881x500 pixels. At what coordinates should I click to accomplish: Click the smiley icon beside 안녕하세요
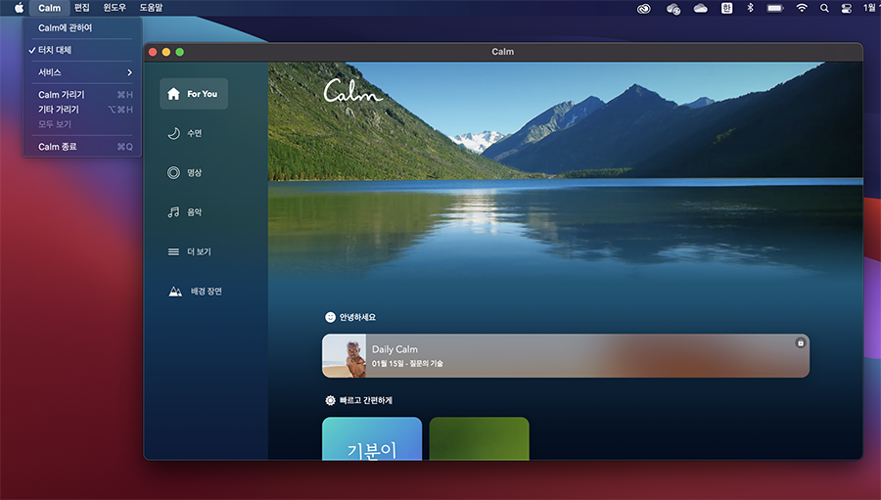click(331, 317)
